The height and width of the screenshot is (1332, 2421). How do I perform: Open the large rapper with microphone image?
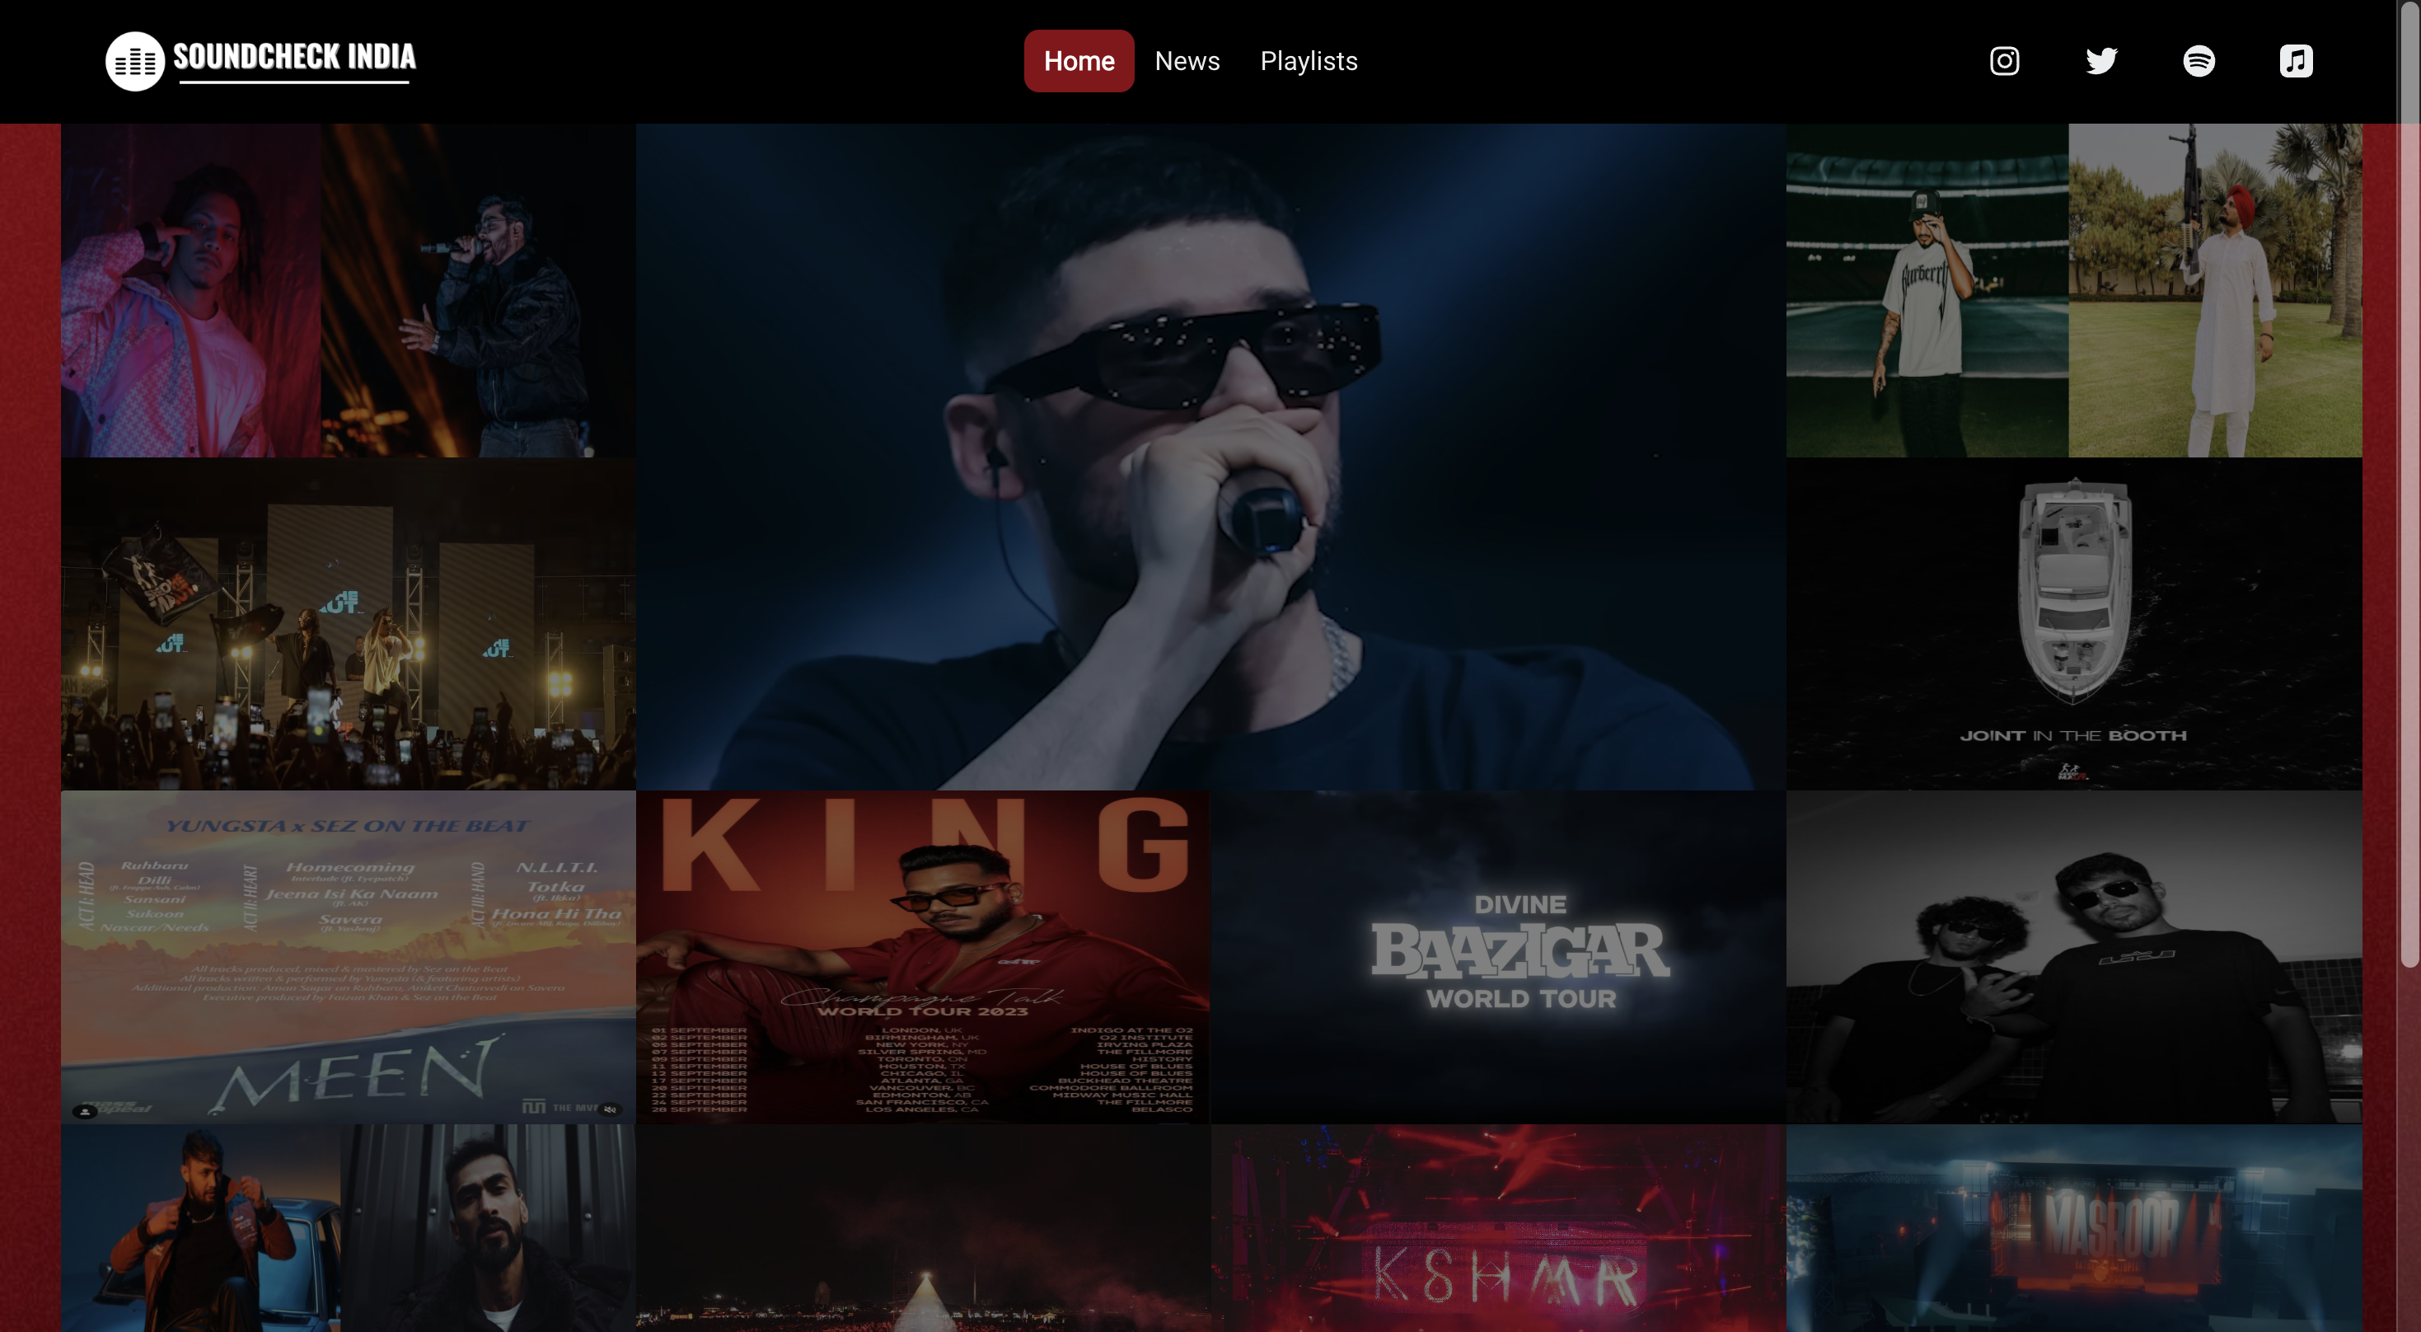[x=1210, y=457]
